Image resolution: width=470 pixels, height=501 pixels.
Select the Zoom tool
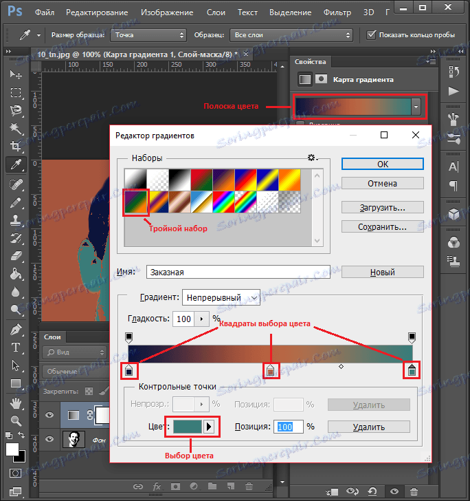(16, 420)
